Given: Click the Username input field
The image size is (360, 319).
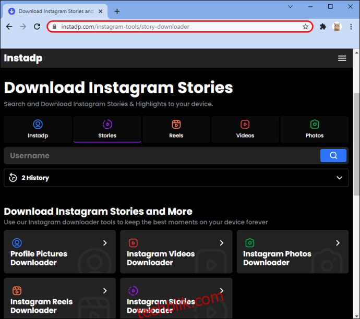Looking at the screenshot, I should [x=162, y=155].
